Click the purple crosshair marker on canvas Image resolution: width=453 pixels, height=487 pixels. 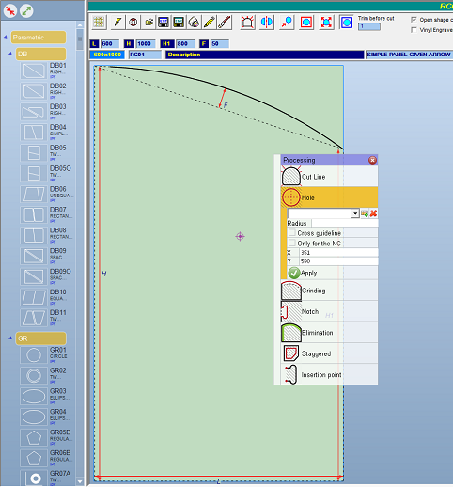pos(240,236)
